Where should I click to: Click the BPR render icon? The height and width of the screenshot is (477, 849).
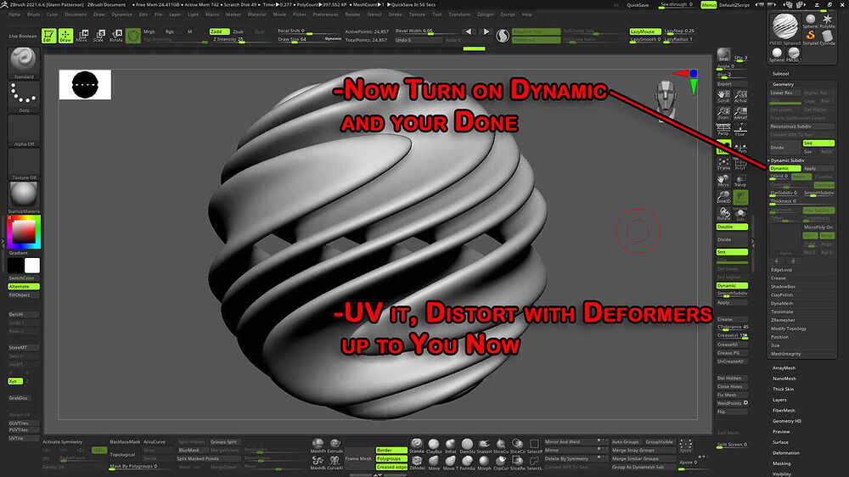[x=723, y=54]
